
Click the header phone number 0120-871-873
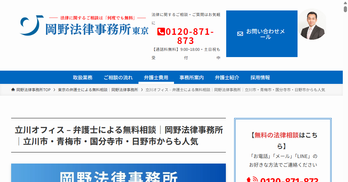186,36
